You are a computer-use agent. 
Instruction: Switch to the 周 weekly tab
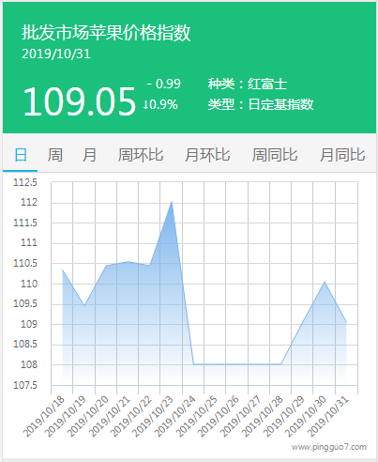pos(55,155)
